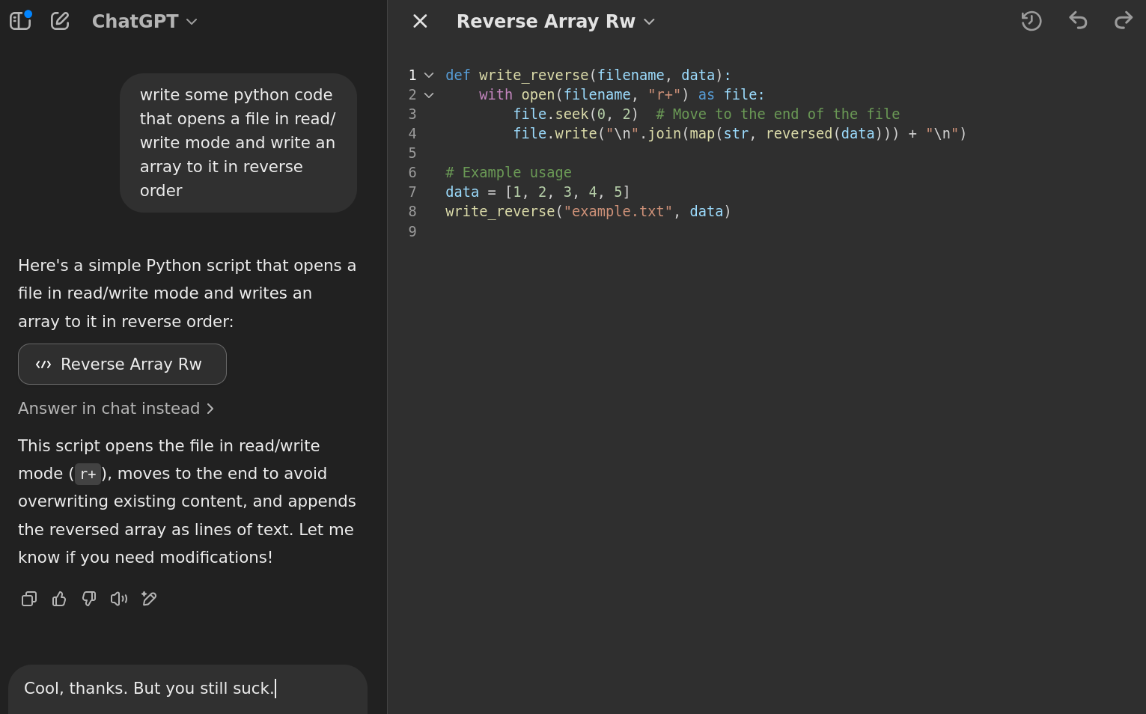Viewport: 1146px width, 714px height.
Task: Place cursor on 'with open(filename, "r+") as file:' line
Action: click(621, 95)
